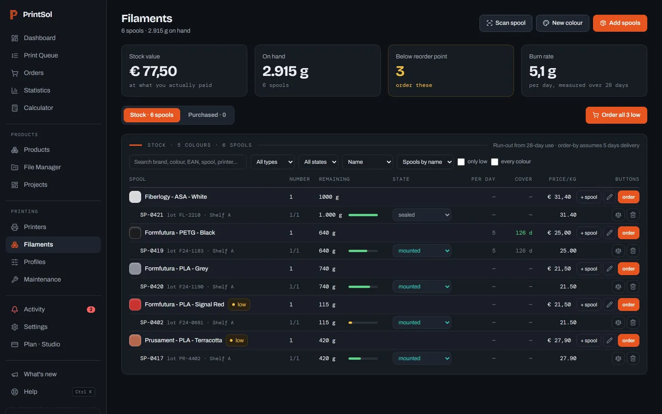662x414 pixels.
Task: Click the 'Scan spool' button
Action: (x=506, y=23)
